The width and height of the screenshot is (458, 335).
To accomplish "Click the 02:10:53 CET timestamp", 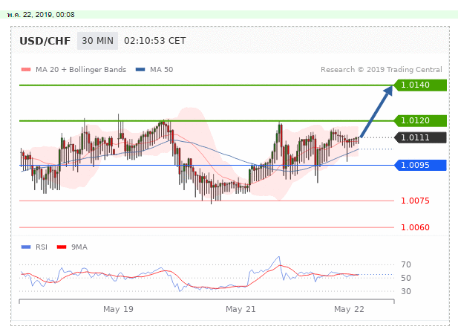I will click(155, 41).
